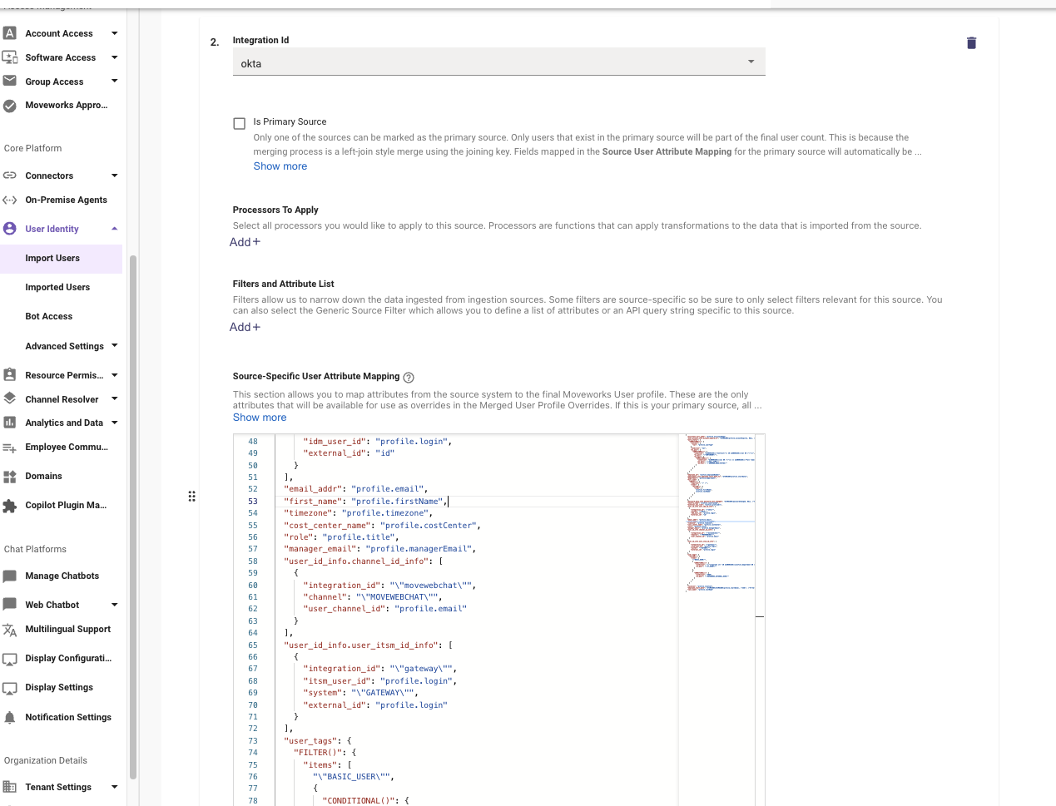Click the Tenant Settings building icon

pos(10,787)
